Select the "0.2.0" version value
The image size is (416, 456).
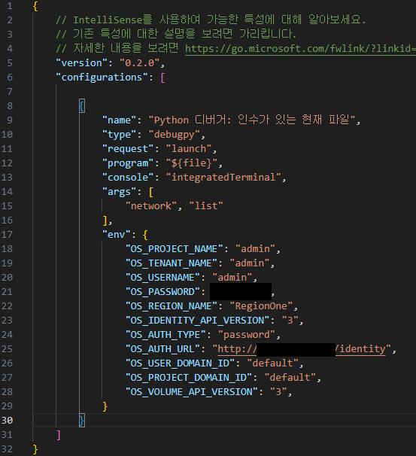(x=139, y=63)
